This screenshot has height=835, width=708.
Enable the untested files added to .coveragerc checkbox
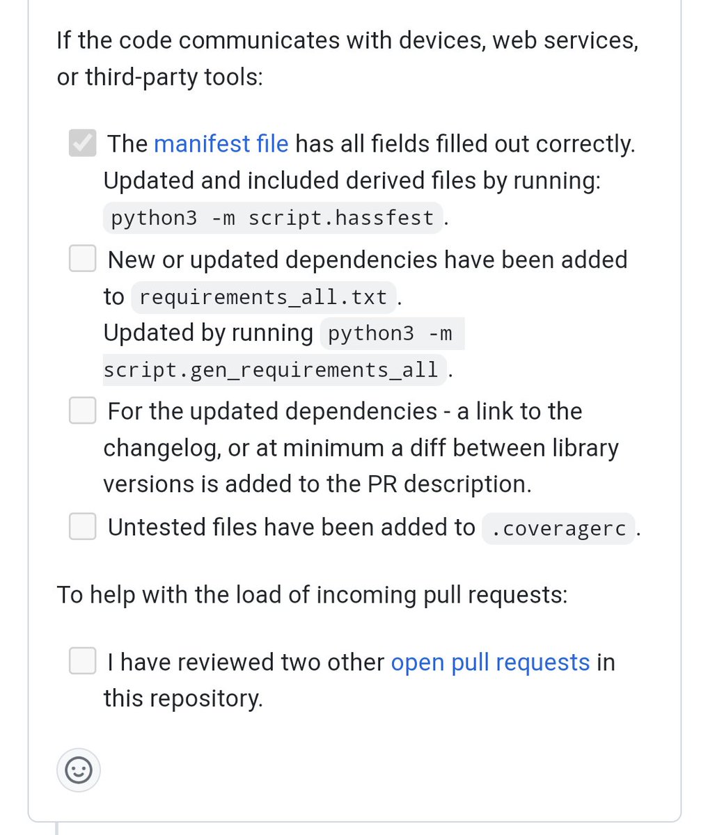[82, 527]
